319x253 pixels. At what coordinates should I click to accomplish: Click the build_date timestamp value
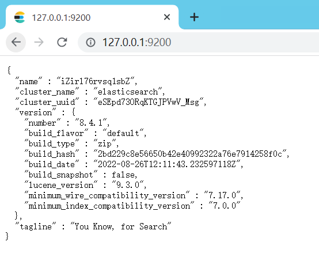click(167, 164)
